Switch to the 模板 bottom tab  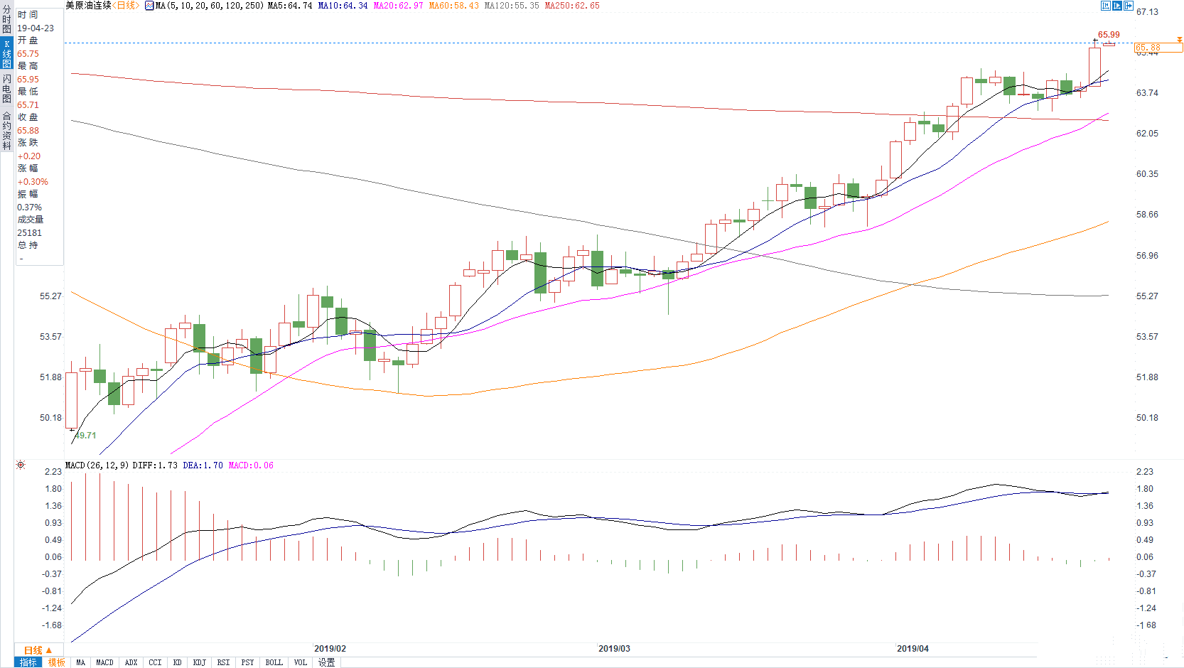pyautogui.click(x=57, y=662)
